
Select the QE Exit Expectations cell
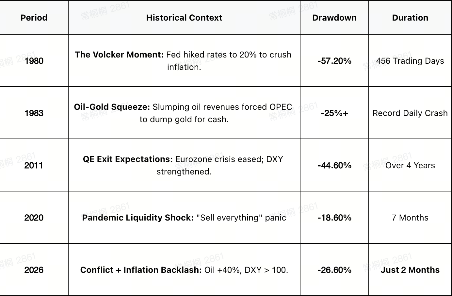click(184, 165)
